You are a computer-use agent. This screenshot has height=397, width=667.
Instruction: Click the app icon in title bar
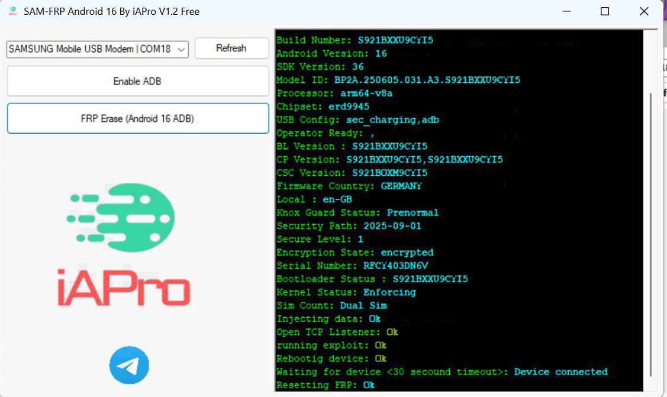click(x=12, y=11)
